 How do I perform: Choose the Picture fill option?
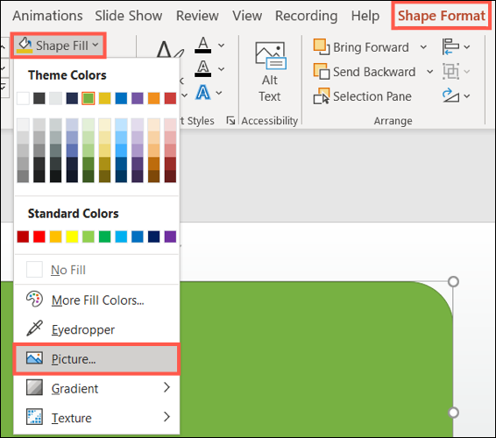pyautogui.click(x=96, y=359)
